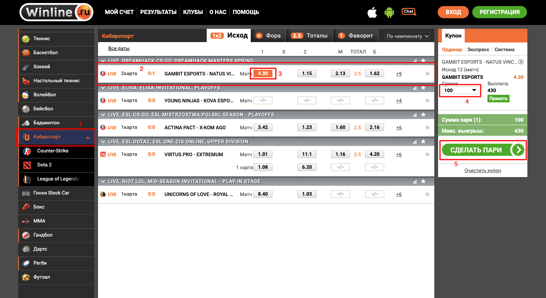The image size is (546, 298).
Task: Expand +9 more markets for Gambit match
Action: 399,74
